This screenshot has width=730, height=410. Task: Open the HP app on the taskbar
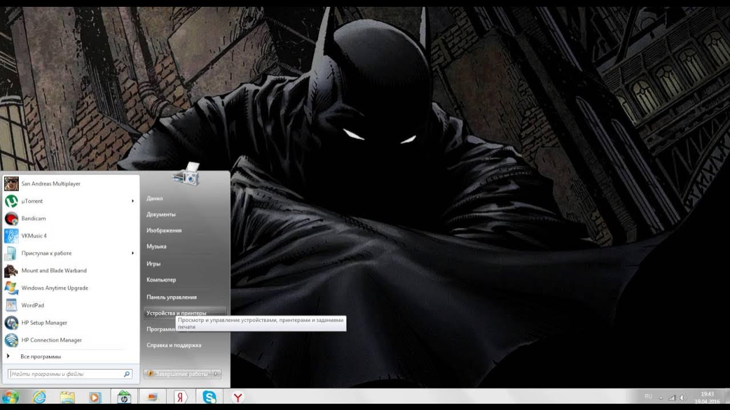(124, 397)
